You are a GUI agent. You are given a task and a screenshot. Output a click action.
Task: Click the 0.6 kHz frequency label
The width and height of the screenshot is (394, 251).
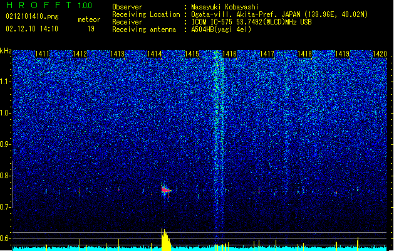[6, 238]
